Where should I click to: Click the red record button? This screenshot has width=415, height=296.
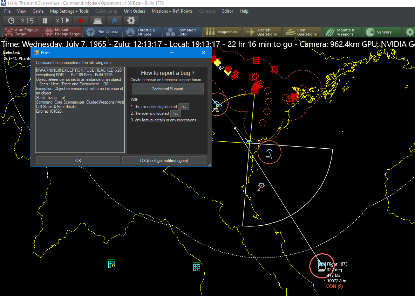pos(81,21)
